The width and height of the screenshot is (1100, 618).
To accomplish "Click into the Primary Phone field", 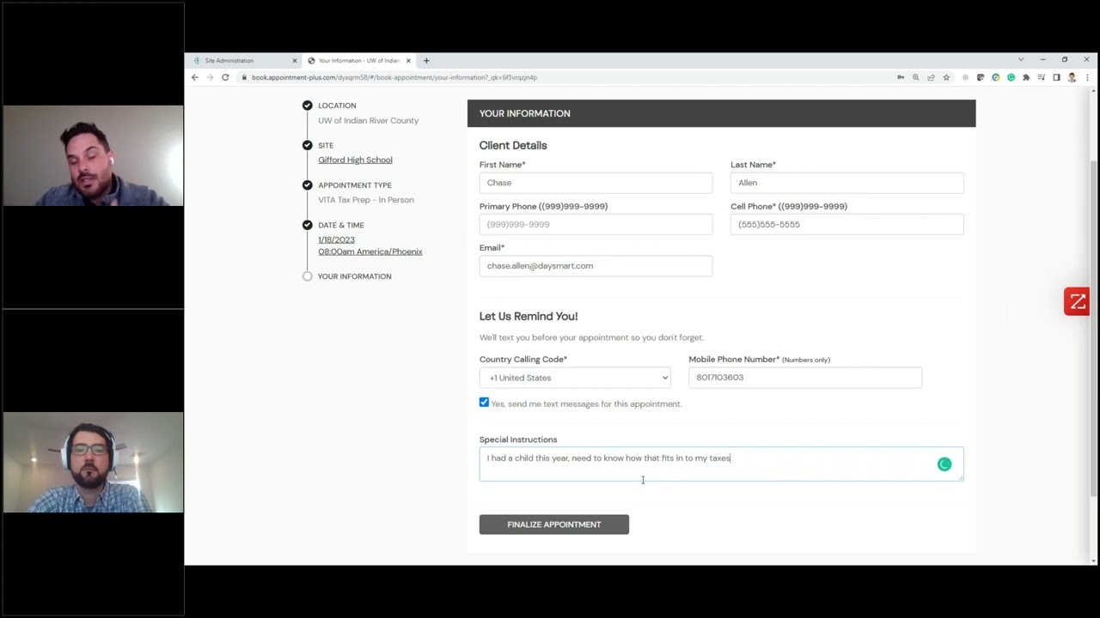I will tap(596, 224).
